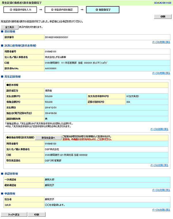Click the 請求番号 value cell

107,37
